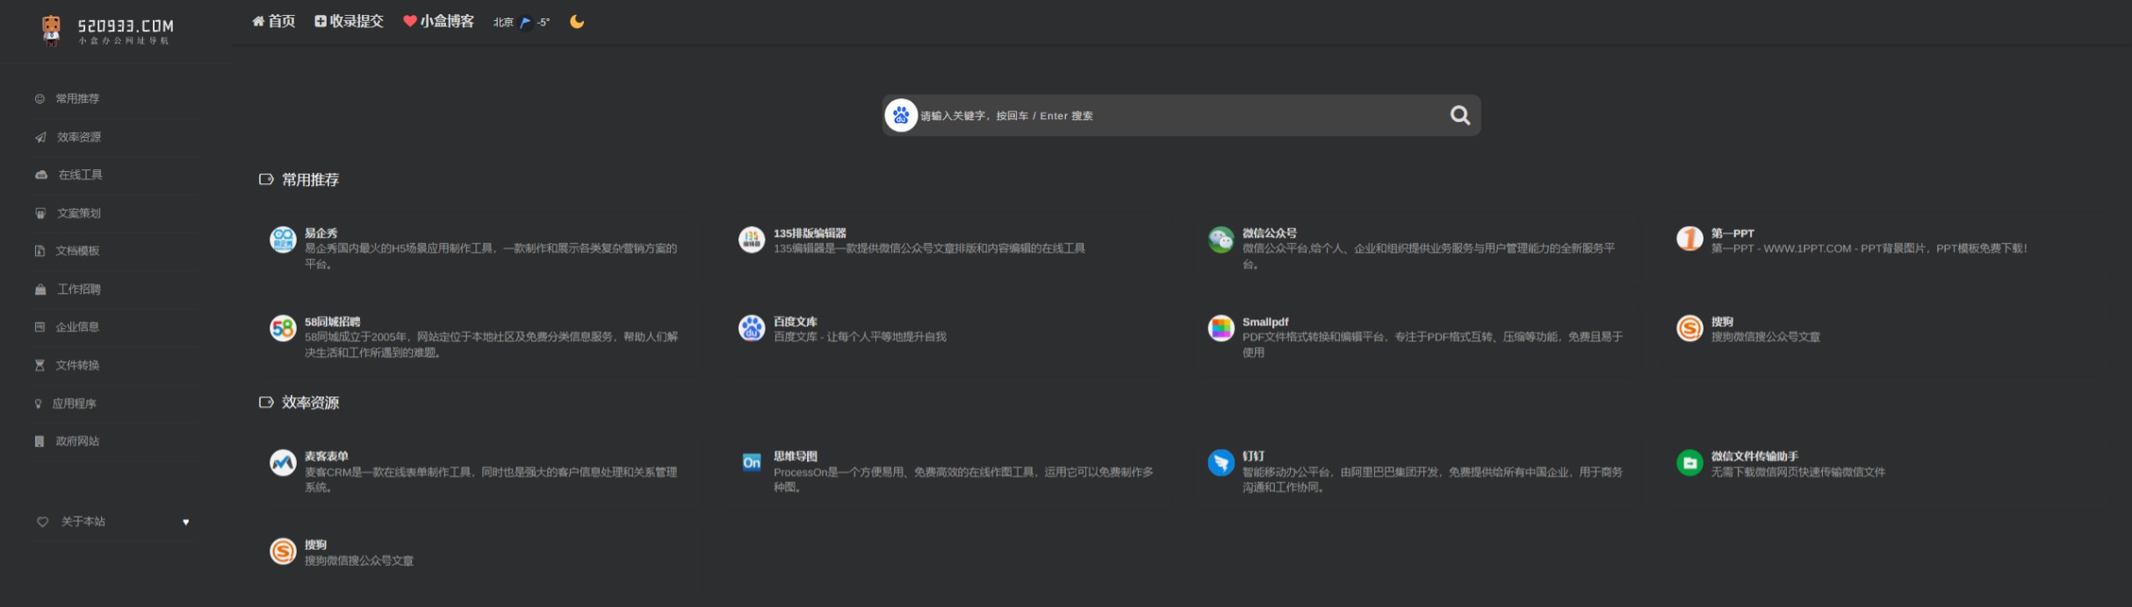Open the 135排版编辑器 title link
The image size is (2132, 607).
(x=810, y=233)
